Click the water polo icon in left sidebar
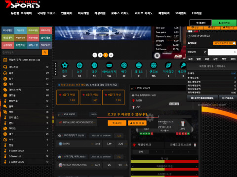Viewport: 237px width, 177px height. (5, 140)
